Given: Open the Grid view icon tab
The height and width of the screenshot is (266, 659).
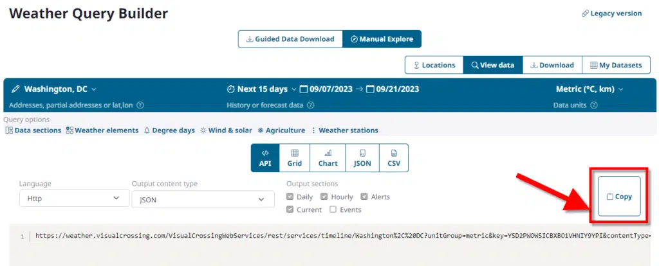Looking at the screenshot, I should [294, 157].
